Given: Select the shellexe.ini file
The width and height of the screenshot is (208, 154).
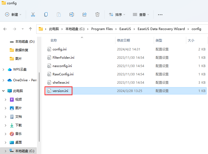Looking at the screenshot, I should tap(126, 83).
